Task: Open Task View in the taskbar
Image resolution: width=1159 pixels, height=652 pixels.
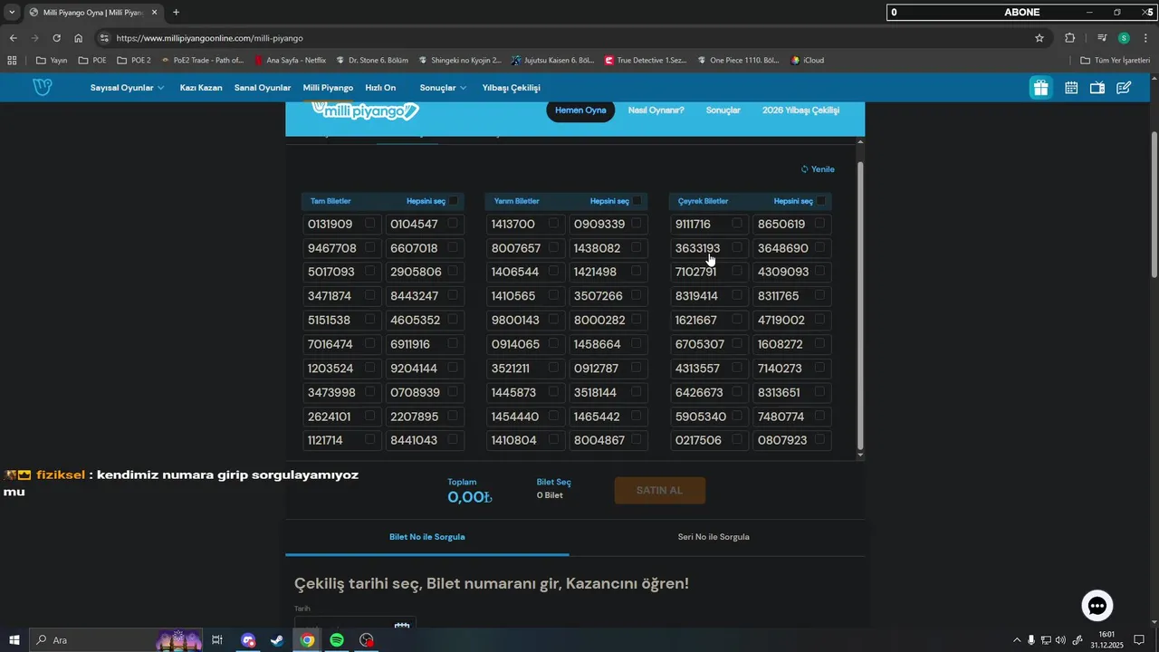Action: tap(217, 640)
